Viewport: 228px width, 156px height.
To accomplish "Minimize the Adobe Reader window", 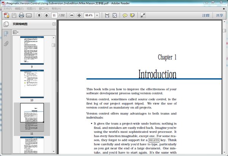I will click(207, 3).
